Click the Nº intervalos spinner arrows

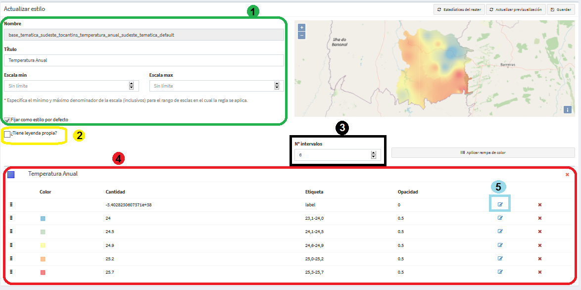[374, 155]
